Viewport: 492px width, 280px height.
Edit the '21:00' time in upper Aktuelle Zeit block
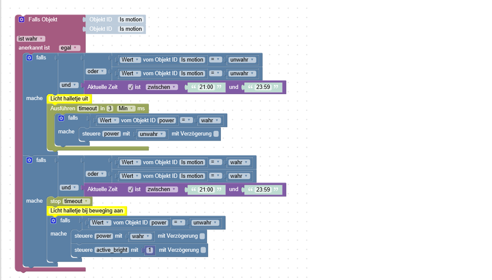point(206,87)
